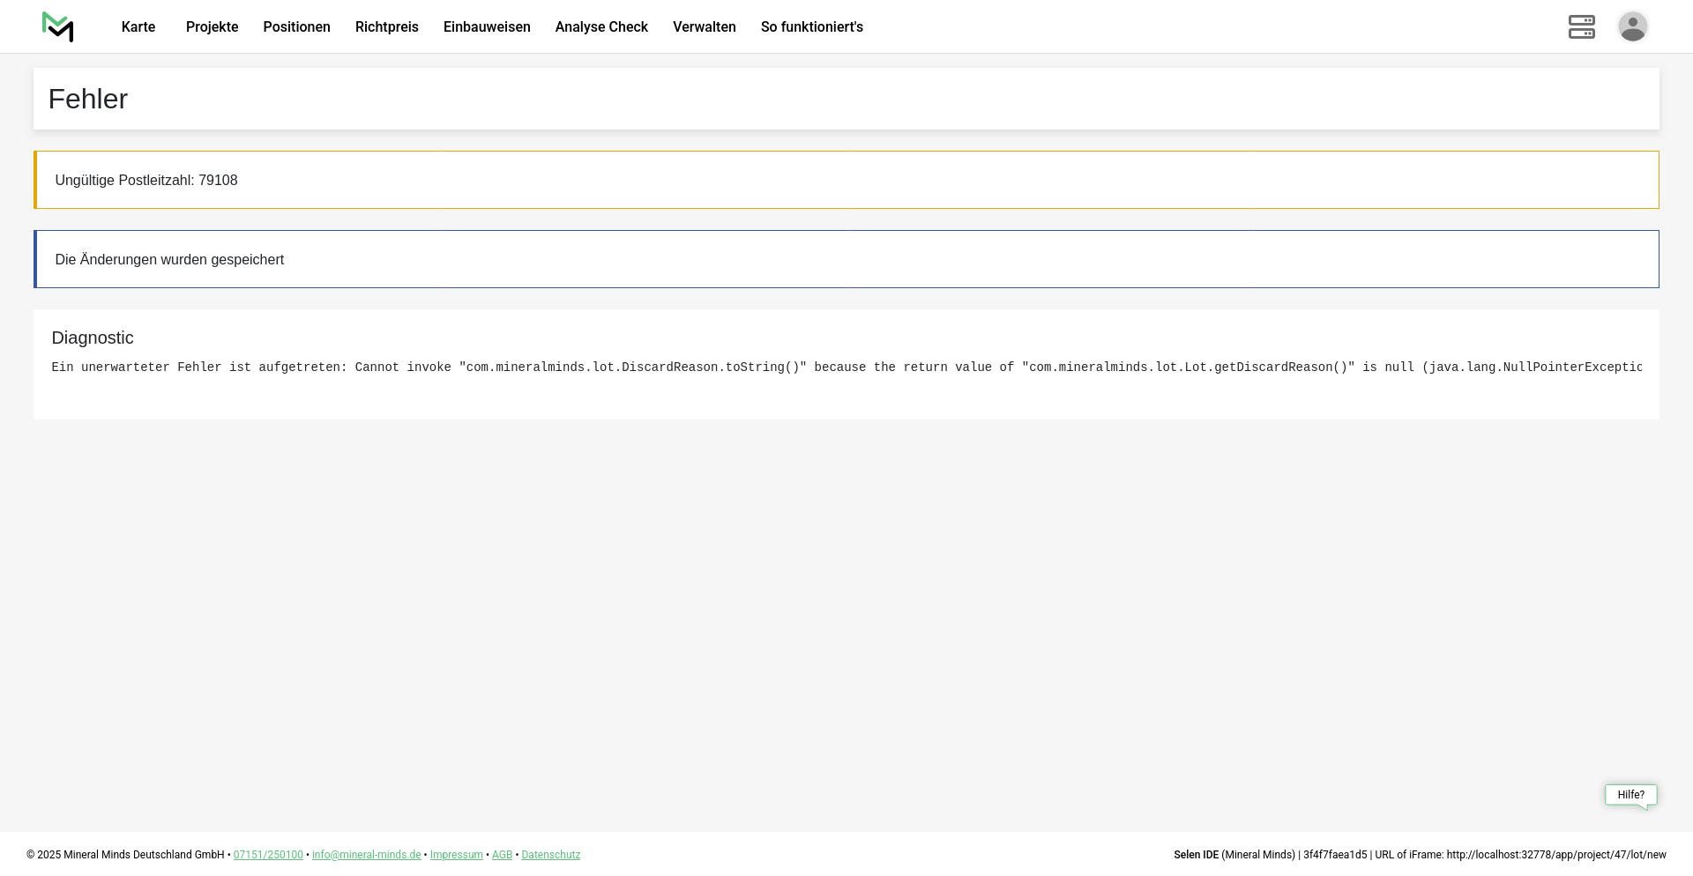Open Analyse Check from the navbar

pyautogui.click(x=601, y=27)
